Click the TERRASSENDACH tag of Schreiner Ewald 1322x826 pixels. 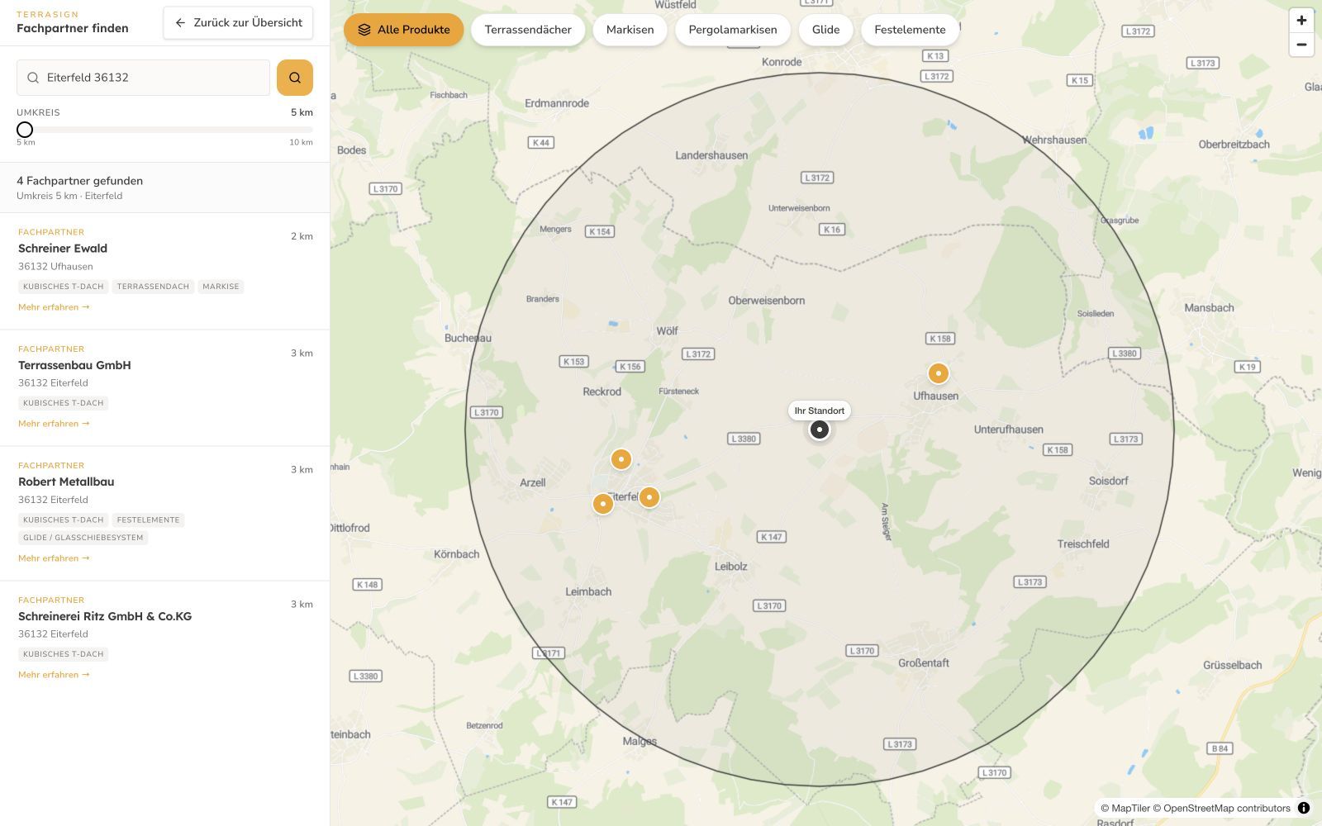pos(153,287)
